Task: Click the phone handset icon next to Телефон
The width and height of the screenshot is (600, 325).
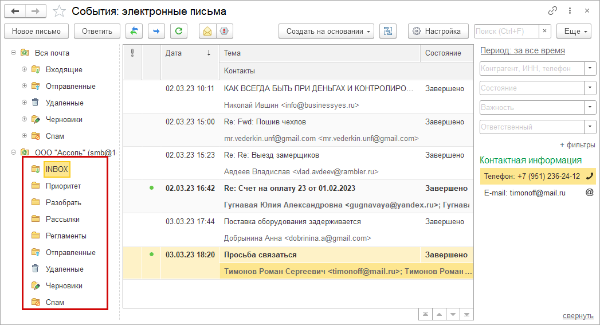Action: click(x=589, y=177)
